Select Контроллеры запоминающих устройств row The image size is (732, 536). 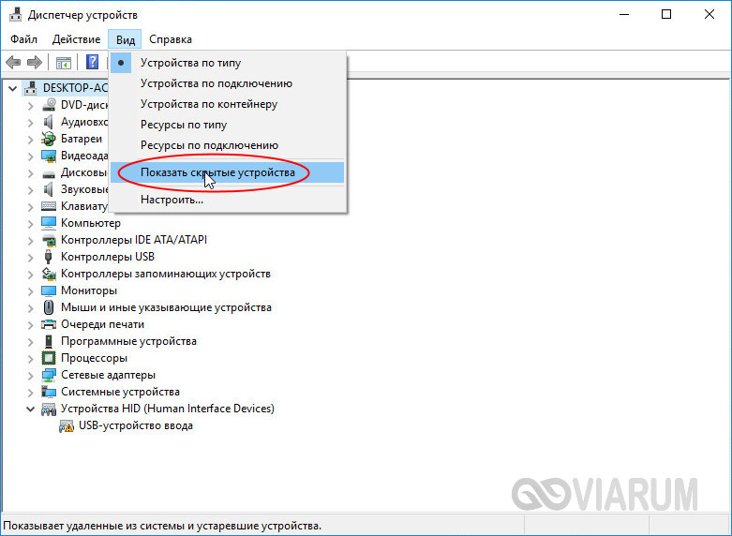tap(165, 274)
